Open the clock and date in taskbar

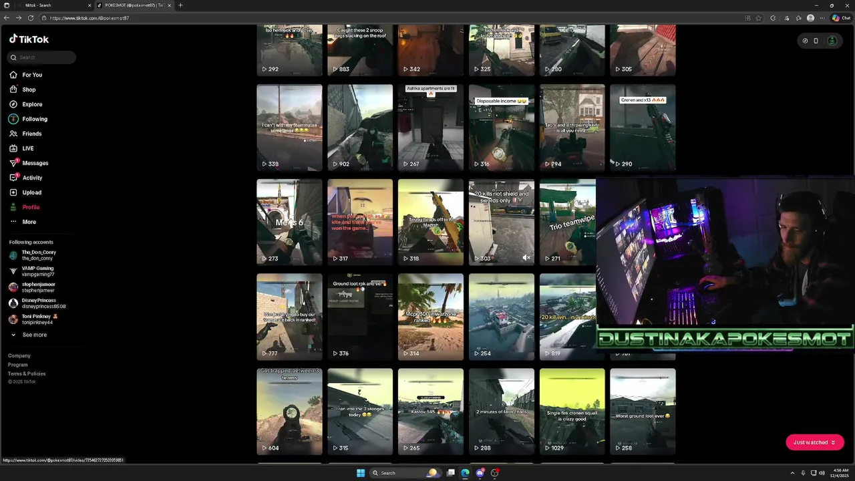coord(838,473)
